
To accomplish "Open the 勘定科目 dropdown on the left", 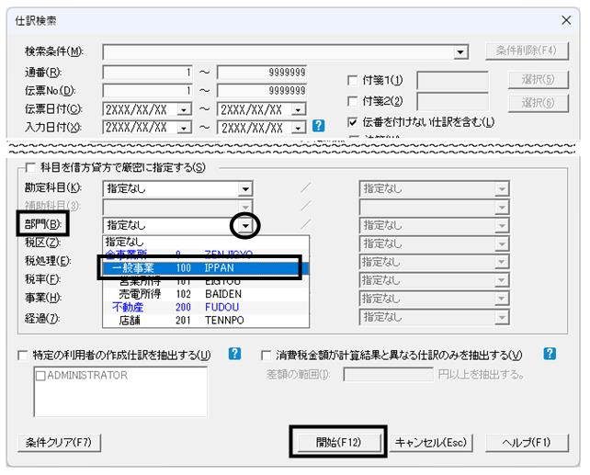I will [x=244, y=189].
